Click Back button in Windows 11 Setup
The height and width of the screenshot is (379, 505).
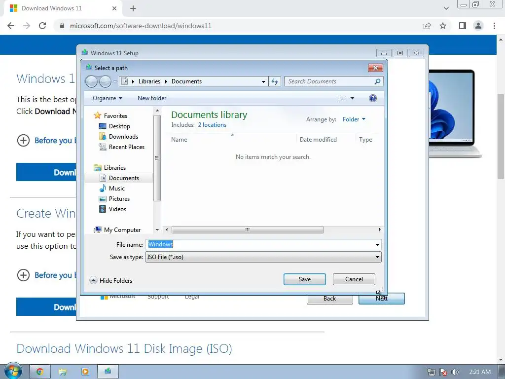click(x=330, y=299)
